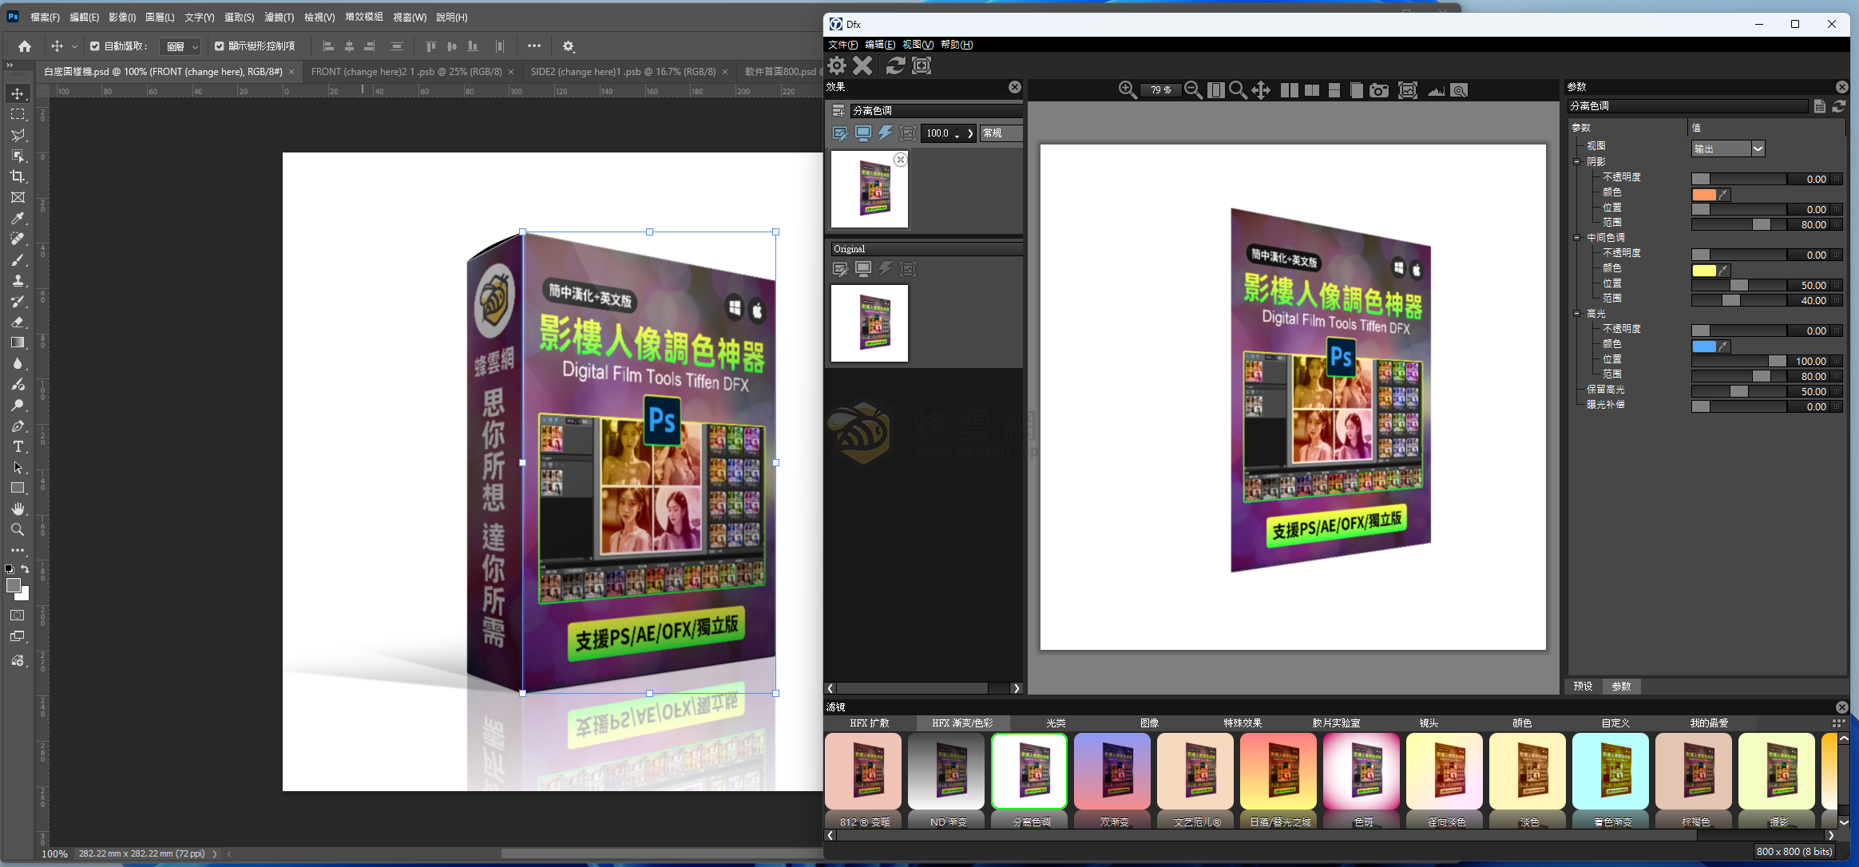Open the Dfx 文件(F) menu

pyautogui.click(x=842, y=45)
